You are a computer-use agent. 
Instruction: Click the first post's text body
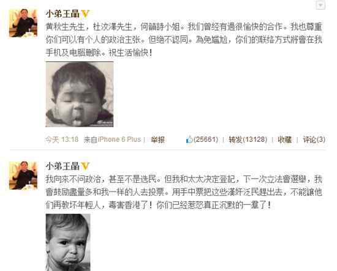[x=184, y=40]
